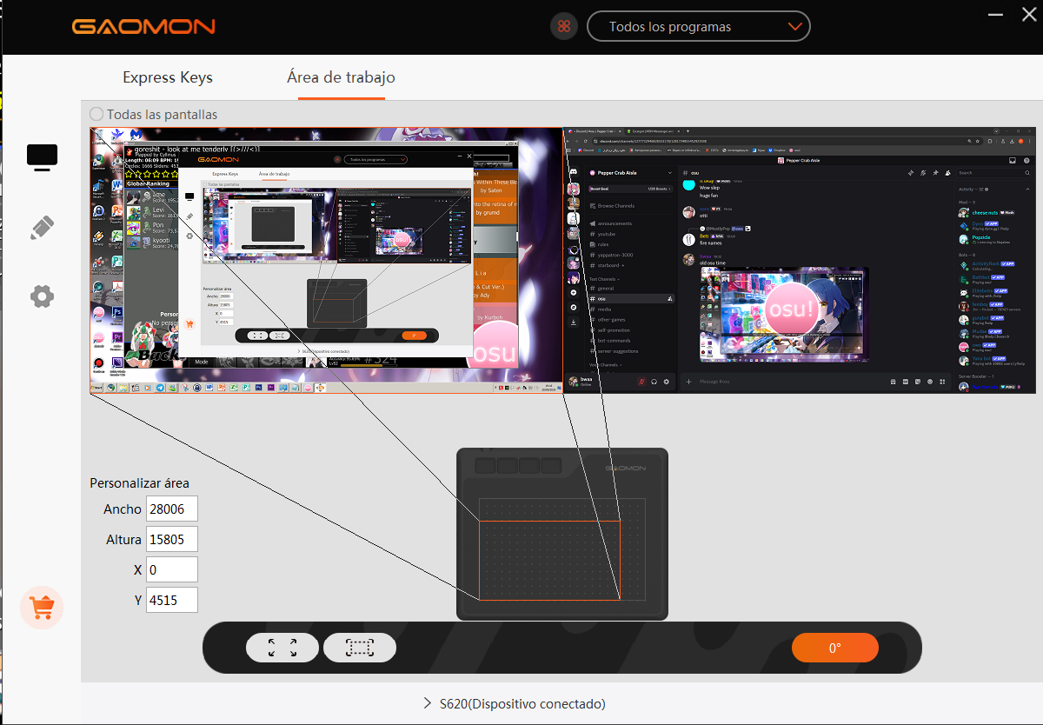The height and width of the screenshot is (725, 1043).
Task: Select the Área de trabajo tab
Action: [x=341, y=77]
